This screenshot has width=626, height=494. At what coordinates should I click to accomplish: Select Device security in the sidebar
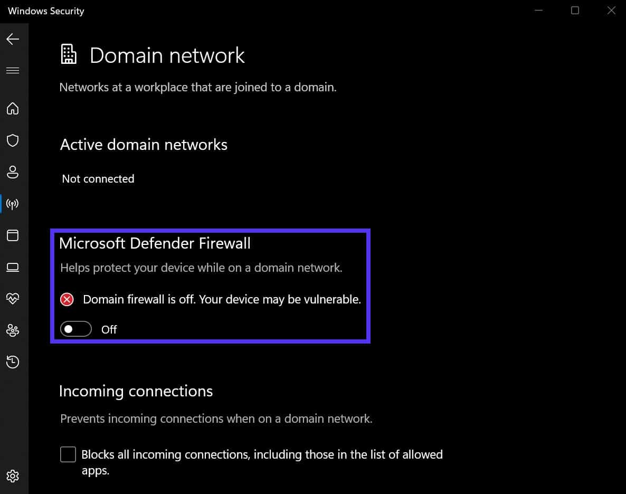coord(13,267)
